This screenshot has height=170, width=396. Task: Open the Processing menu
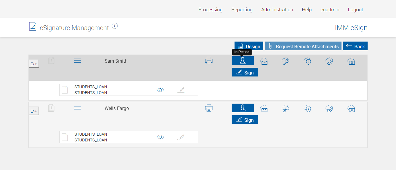[210, 10]
